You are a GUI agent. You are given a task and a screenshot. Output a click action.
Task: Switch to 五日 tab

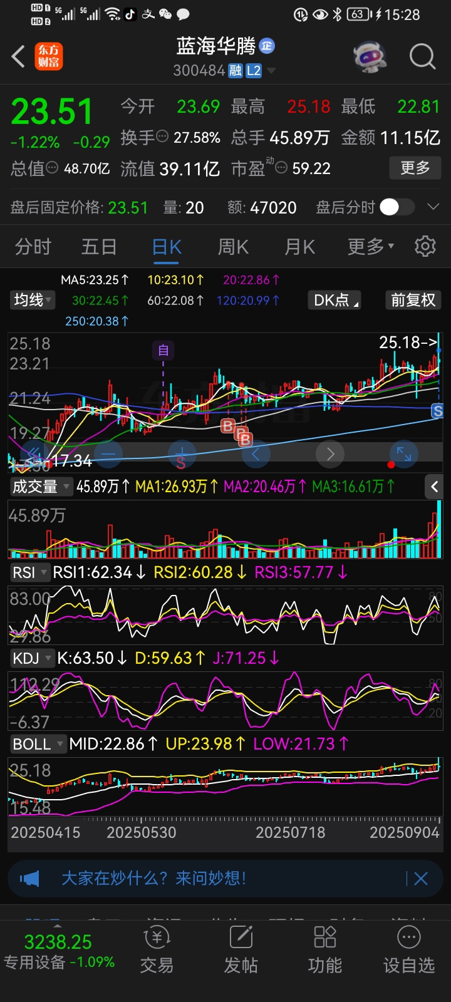(99, 247)
